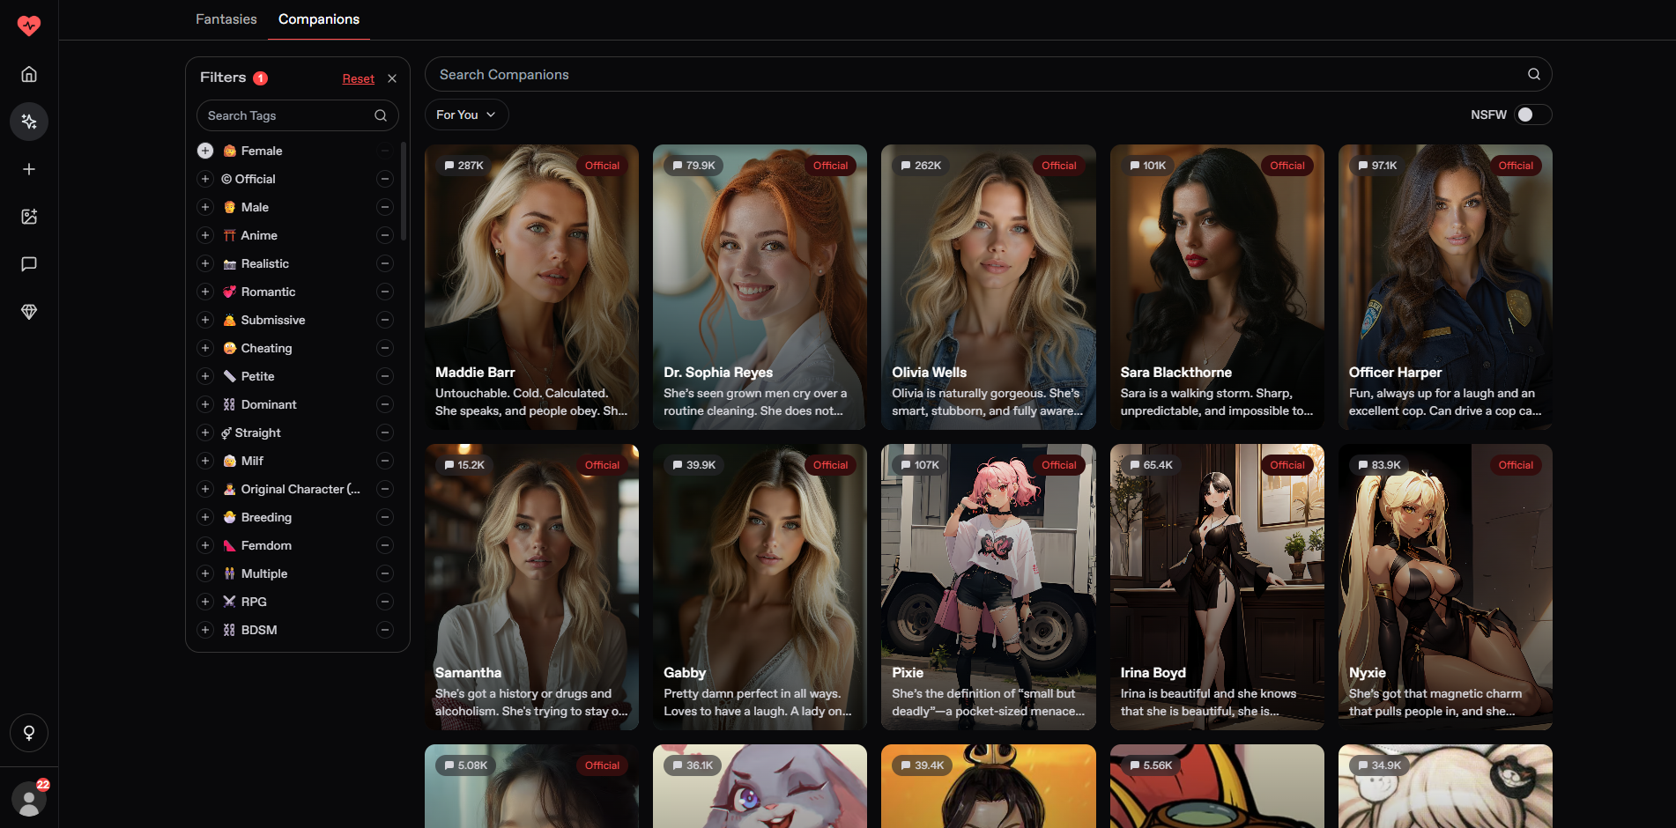Open the Maddie Barr companion card

click(531, 287)
